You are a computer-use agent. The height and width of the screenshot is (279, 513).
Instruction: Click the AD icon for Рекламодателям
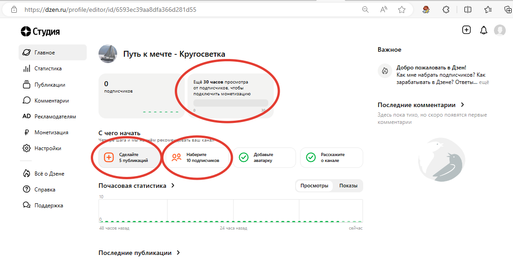tap(26, 116)
